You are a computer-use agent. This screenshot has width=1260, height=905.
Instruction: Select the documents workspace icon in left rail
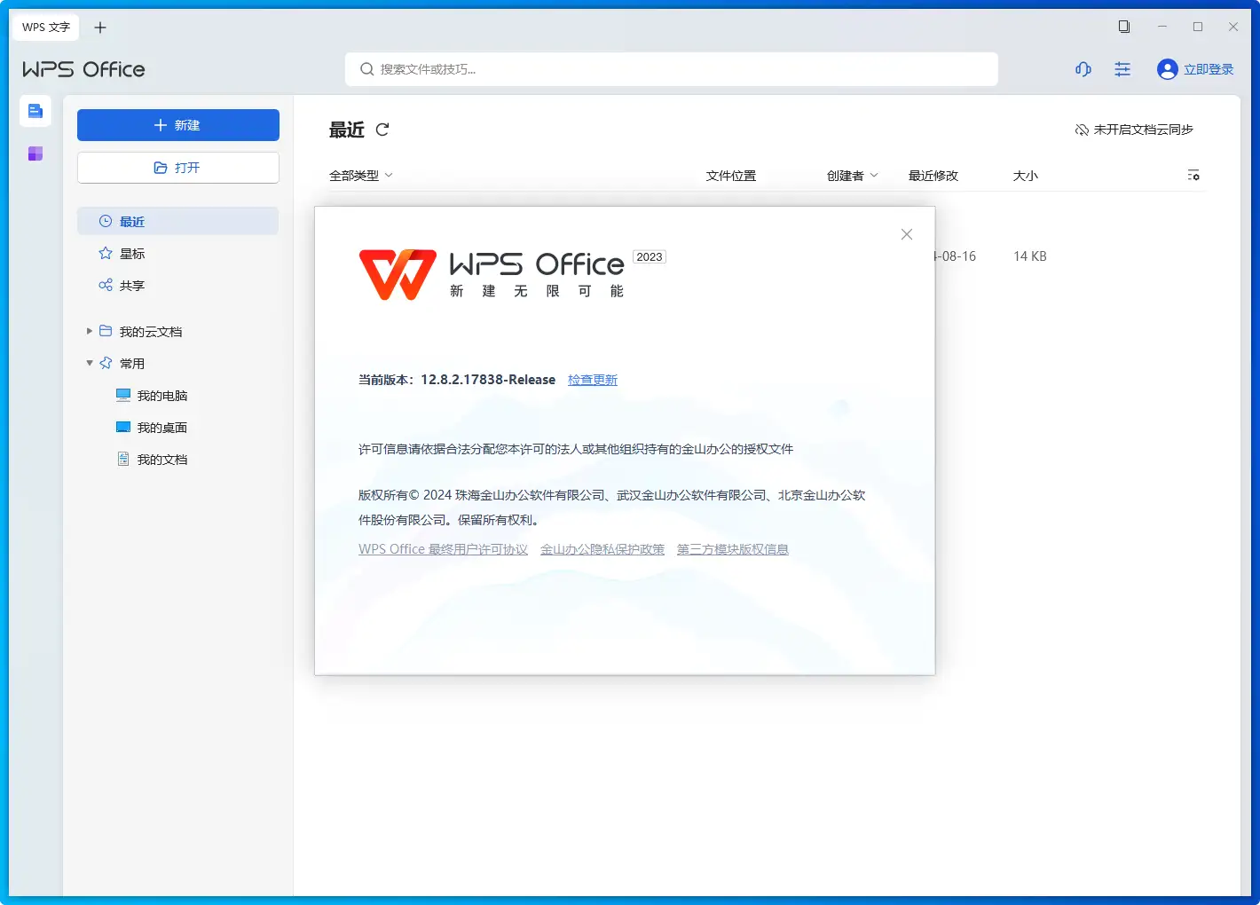coord(35,111)
